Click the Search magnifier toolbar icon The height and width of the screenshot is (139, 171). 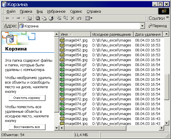pyautogui.click(x=38, y=18)
